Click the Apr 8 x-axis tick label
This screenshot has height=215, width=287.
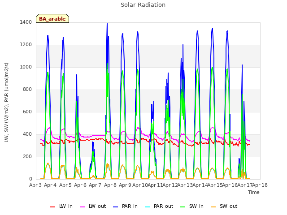(110, 185)
